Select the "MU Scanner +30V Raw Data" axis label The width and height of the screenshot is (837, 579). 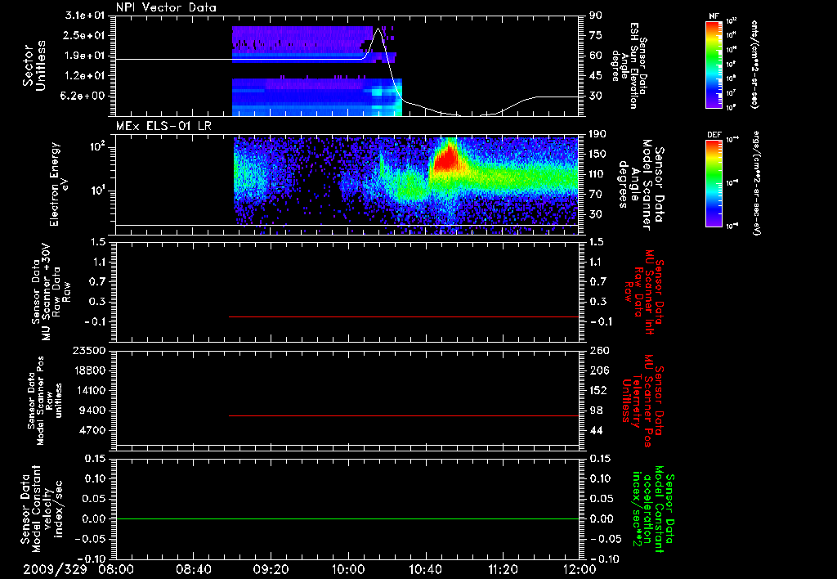pyautogui.click(x=50, y=292)
